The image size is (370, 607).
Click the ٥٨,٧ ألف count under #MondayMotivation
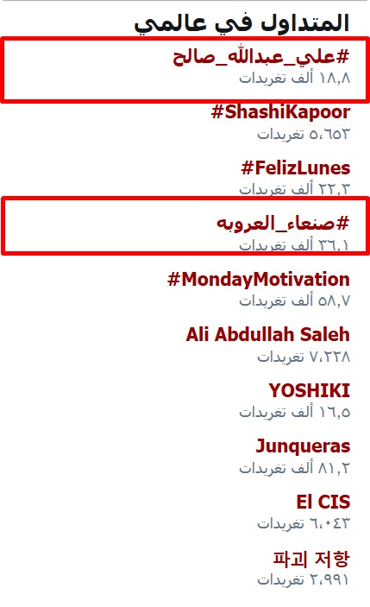coord(294,300)
